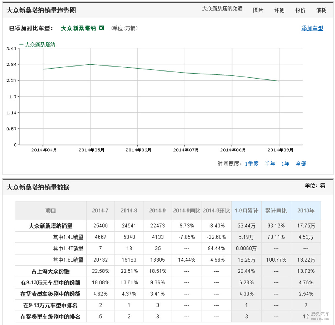
Task: Open the 评测 tab
Action: (279, 10)
